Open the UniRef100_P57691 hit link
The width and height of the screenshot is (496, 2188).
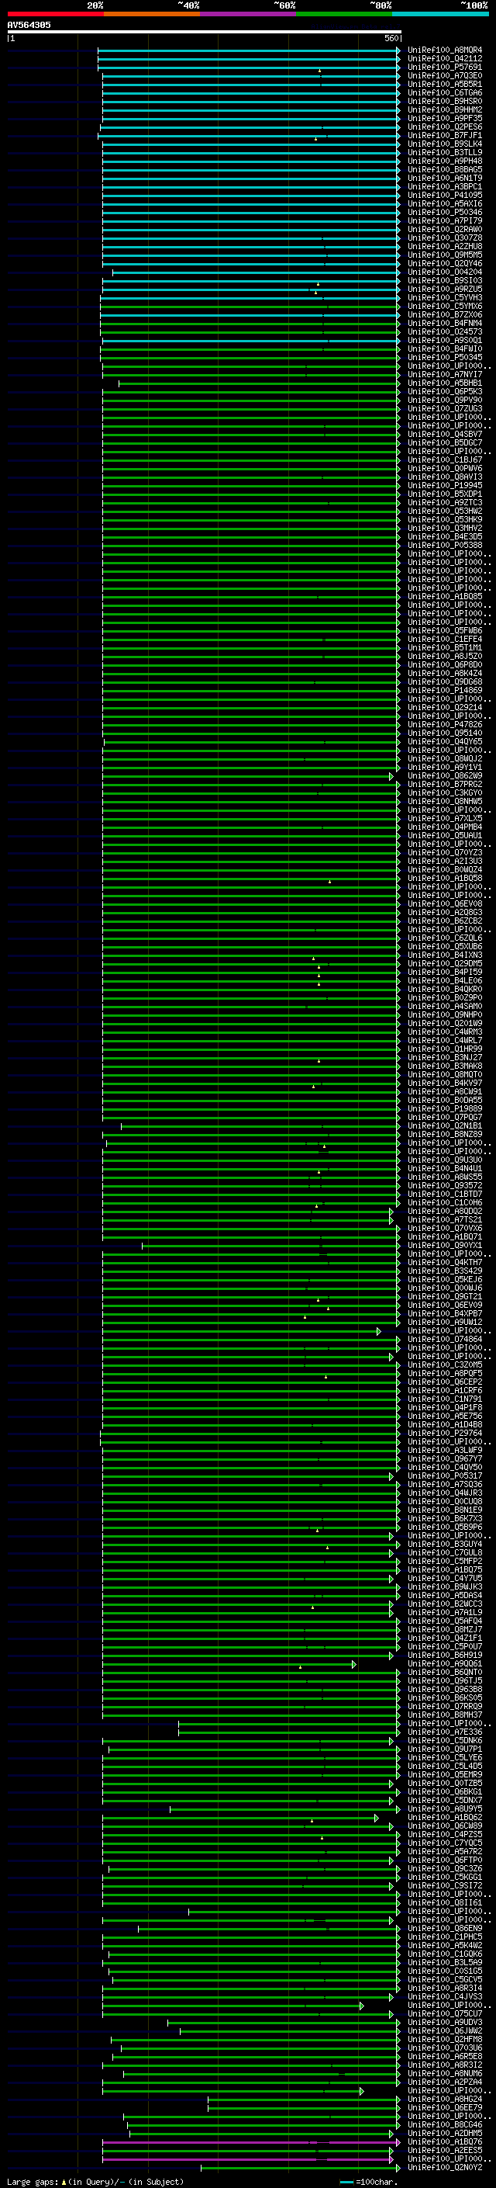(445, 67)
